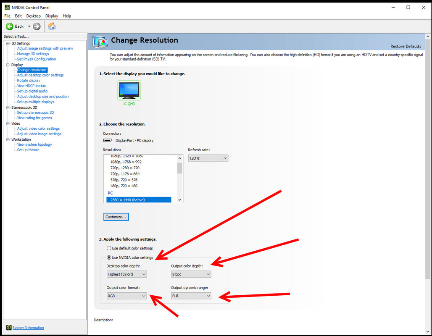
Task: Click the Back button label
Action: coord(19,26)
